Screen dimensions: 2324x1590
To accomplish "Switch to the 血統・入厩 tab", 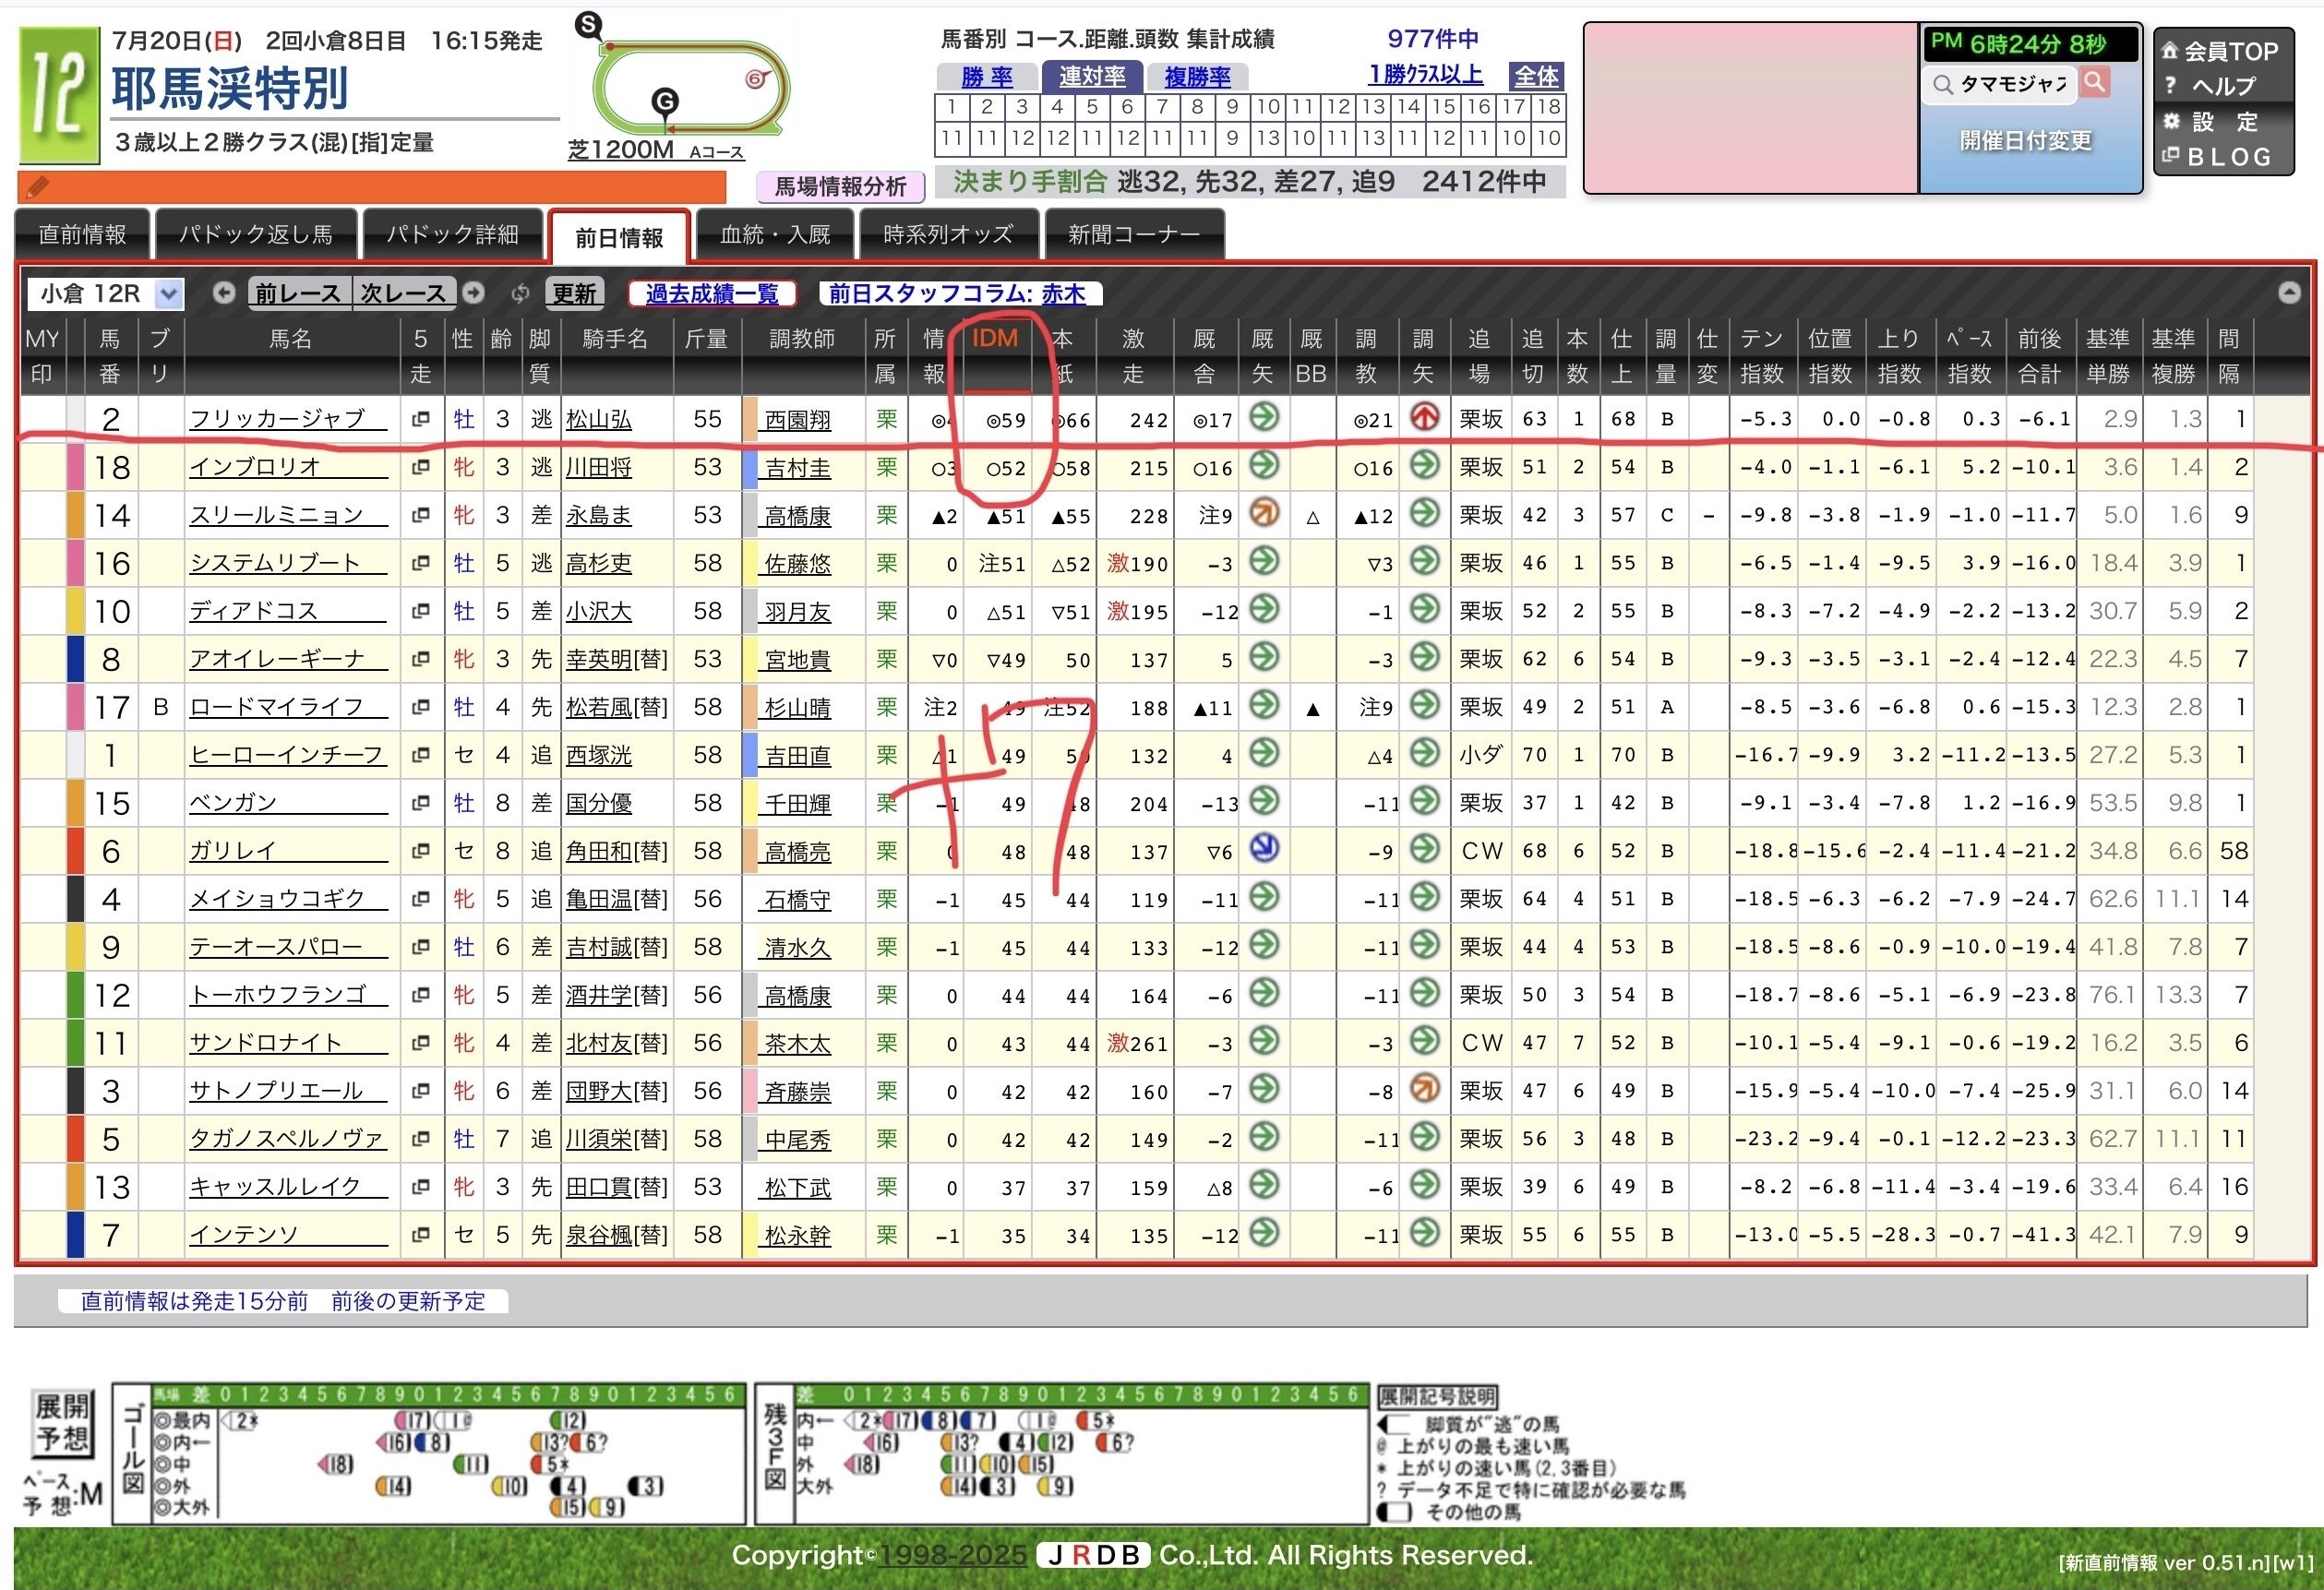I will [x=775, y=235].
